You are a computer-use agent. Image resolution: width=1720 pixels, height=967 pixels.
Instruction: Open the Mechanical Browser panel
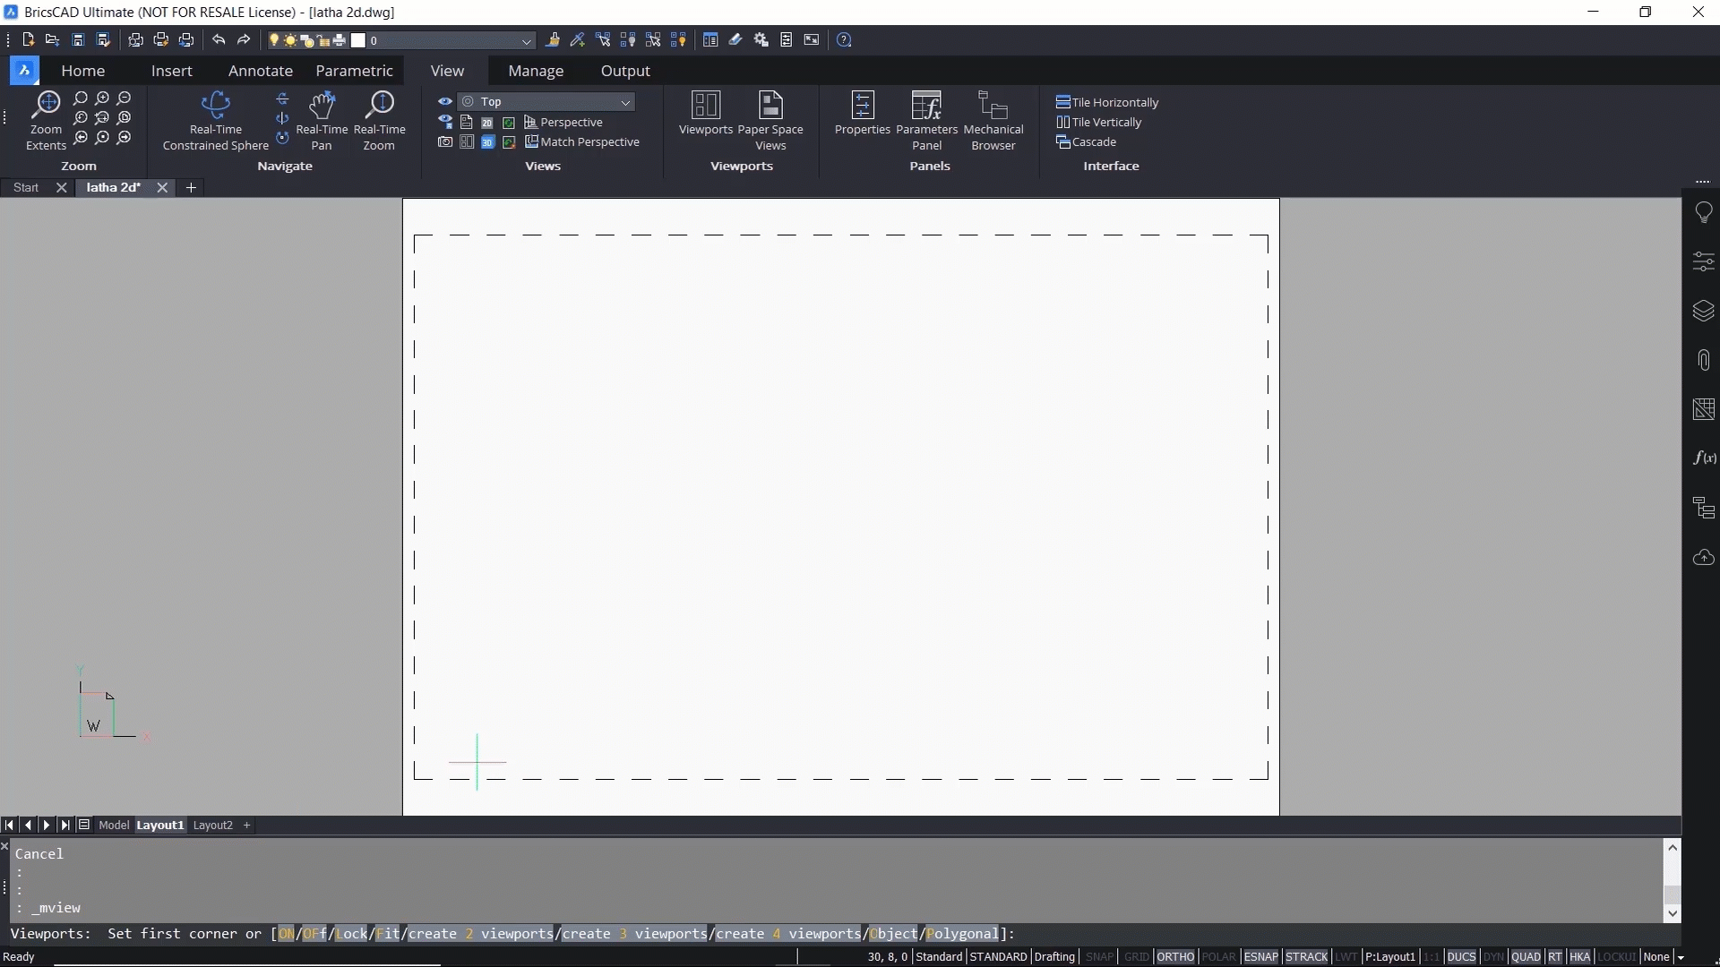[x=994, y=119]
